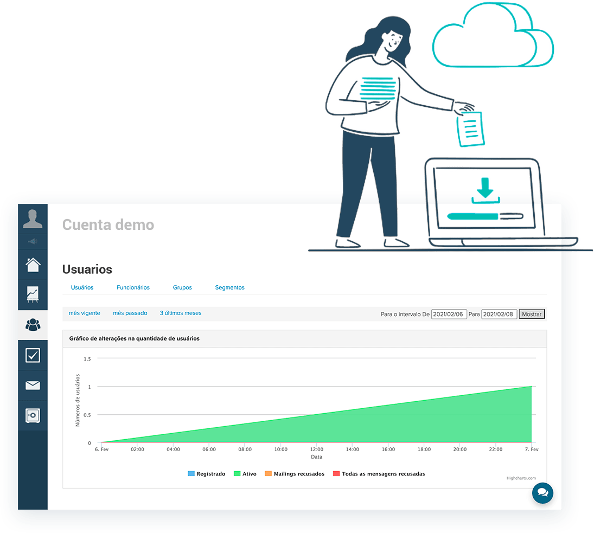Switch to the Segmentos tab
The image size is (594, 533).
(229, 288)
